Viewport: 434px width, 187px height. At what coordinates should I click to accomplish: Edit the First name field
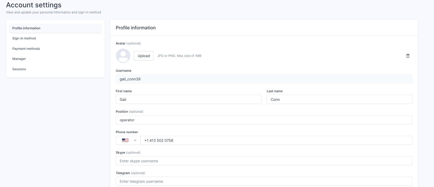tap(189, 99)
